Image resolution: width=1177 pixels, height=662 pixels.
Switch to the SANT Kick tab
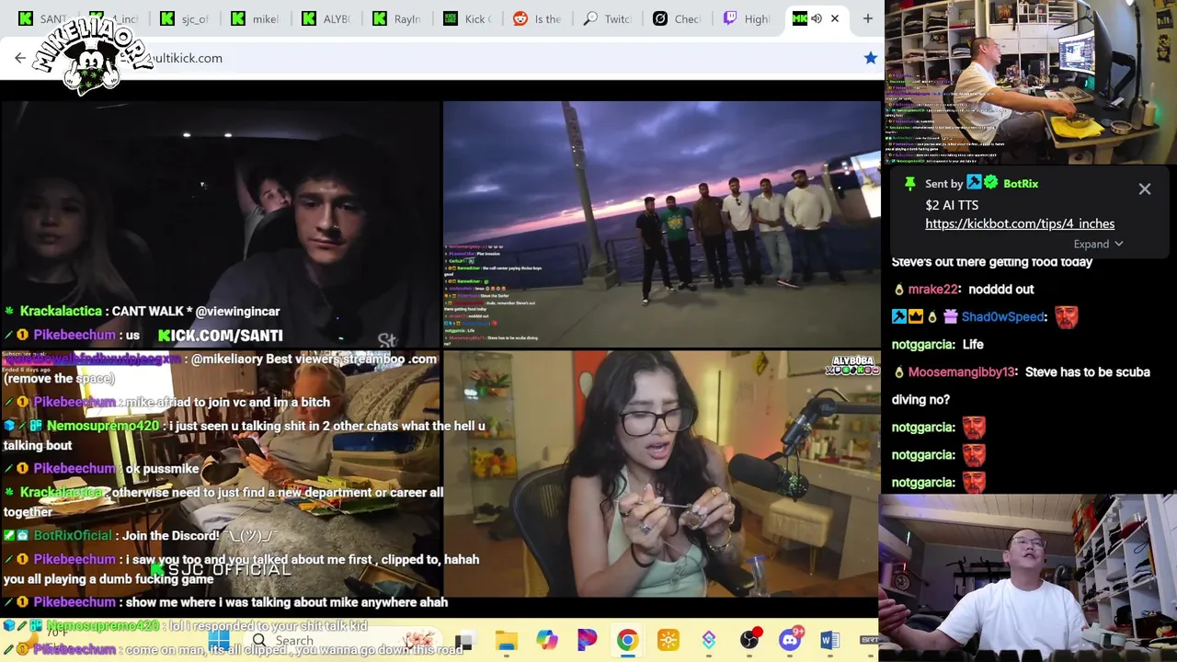(42, 18)
